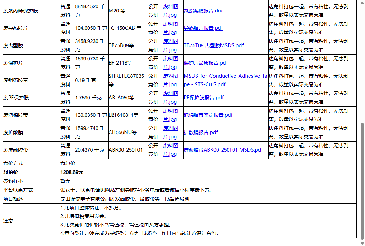Click the 1699.0730 千克 quantity cell
The width and height of the screenshot is (365, 246).
92,63
